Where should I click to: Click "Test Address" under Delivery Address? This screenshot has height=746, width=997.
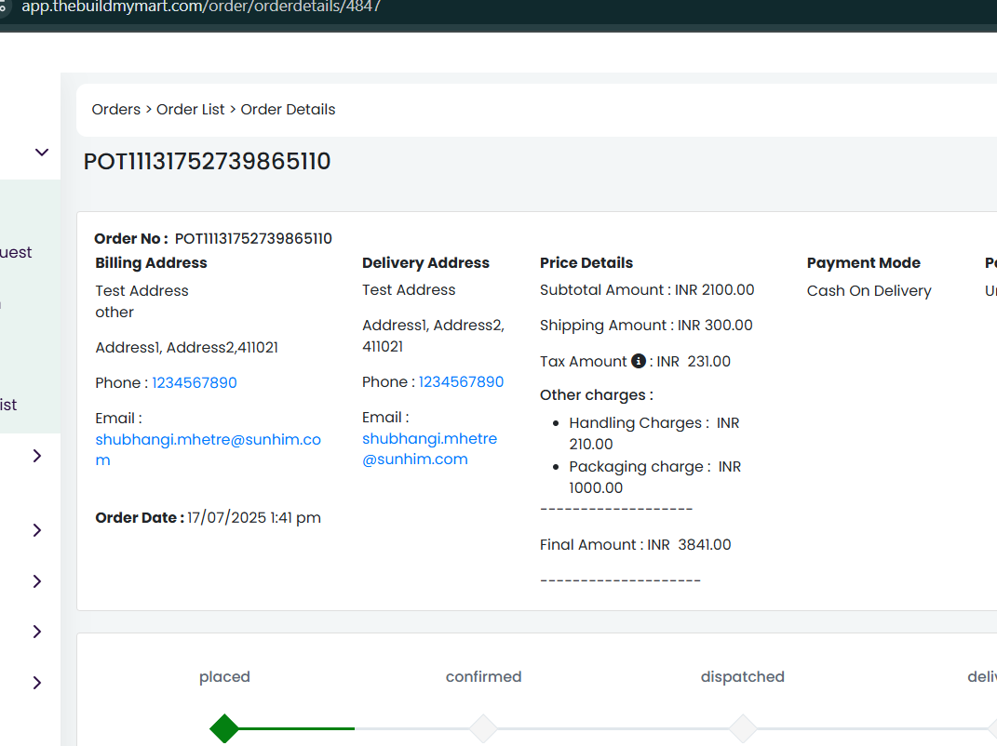click(409, 290)
